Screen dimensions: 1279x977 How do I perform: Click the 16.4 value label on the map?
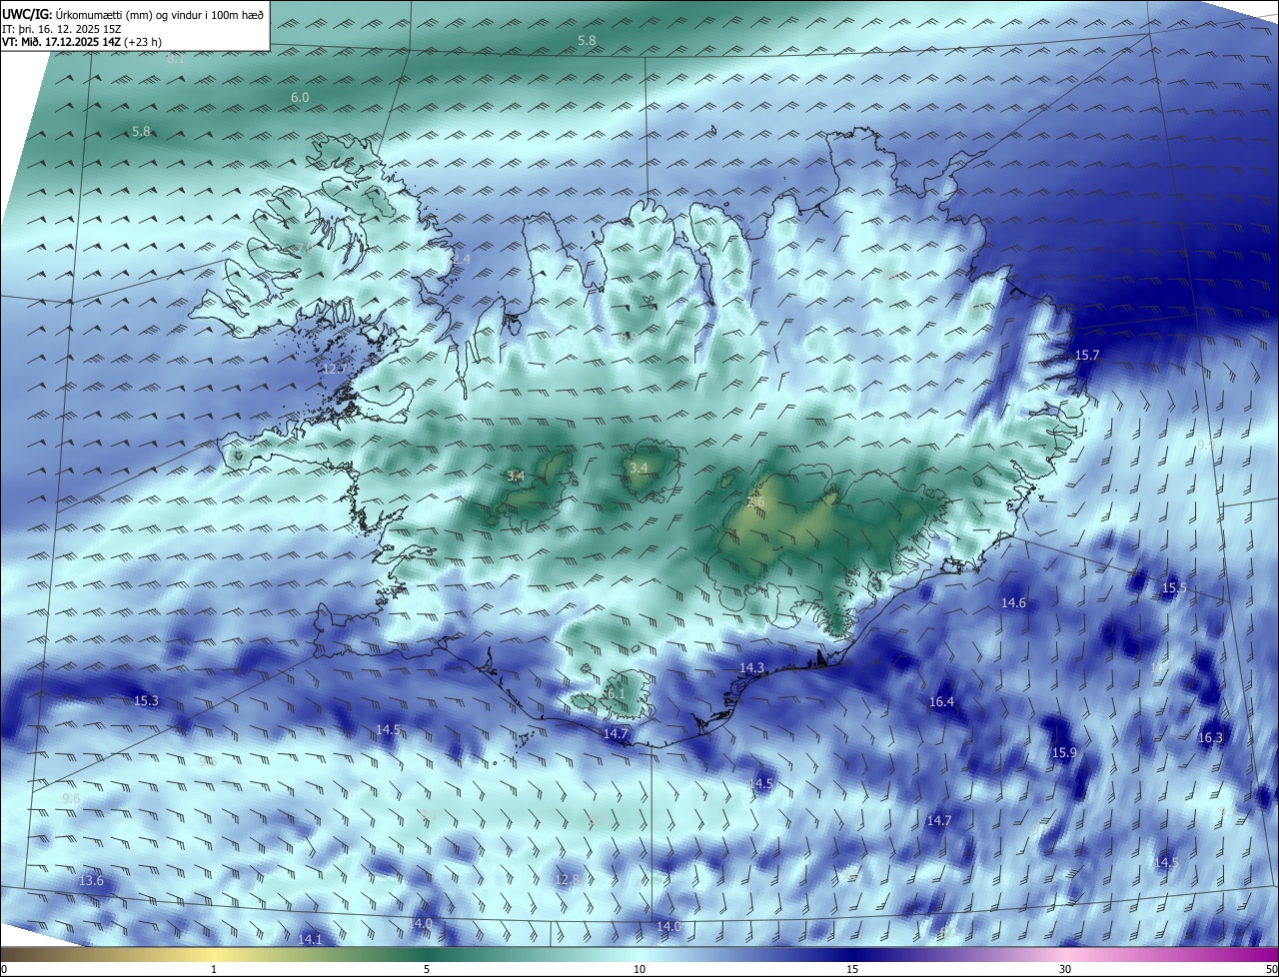(x=941, y=701)
